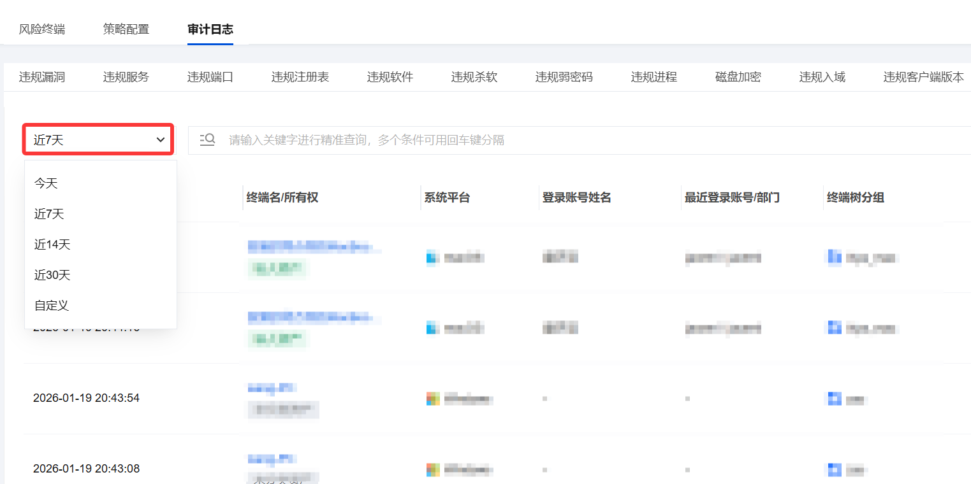Select 今天 from the time range list

coord(46,183)
